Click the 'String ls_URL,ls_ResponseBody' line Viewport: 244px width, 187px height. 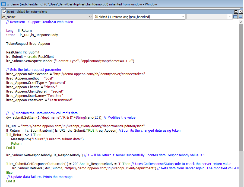click(32, 35)
